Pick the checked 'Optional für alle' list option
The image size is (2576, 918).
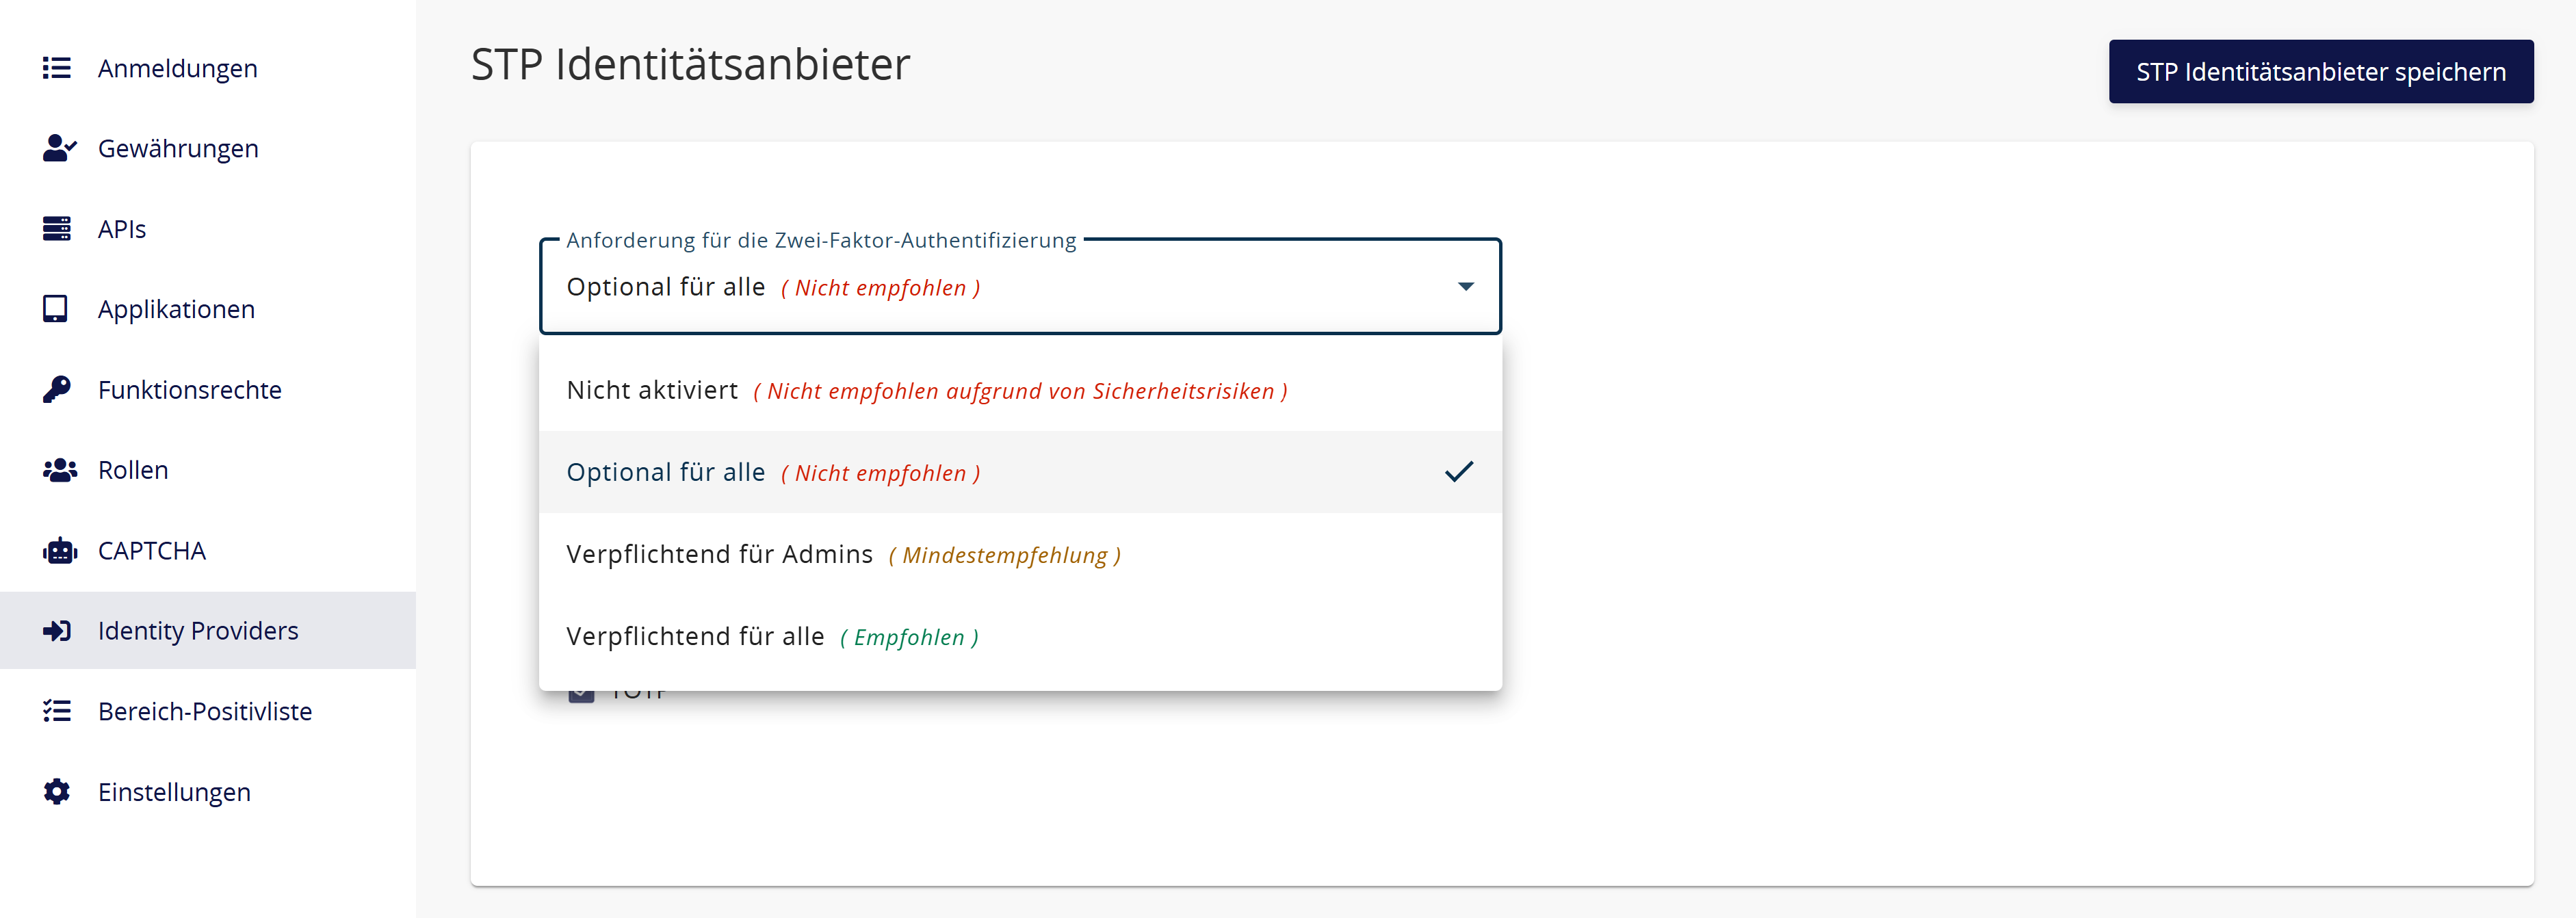pyautogui.click(x=1020, y=472)
